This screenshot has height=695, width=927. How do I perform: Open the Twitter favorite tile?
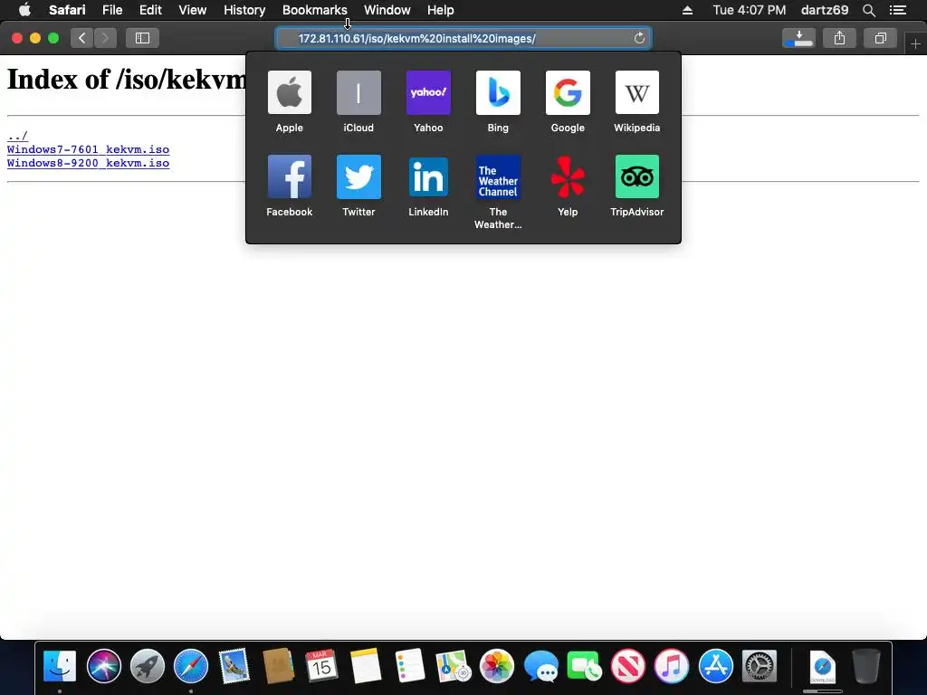pyautogui.click(x=358, y=176)
